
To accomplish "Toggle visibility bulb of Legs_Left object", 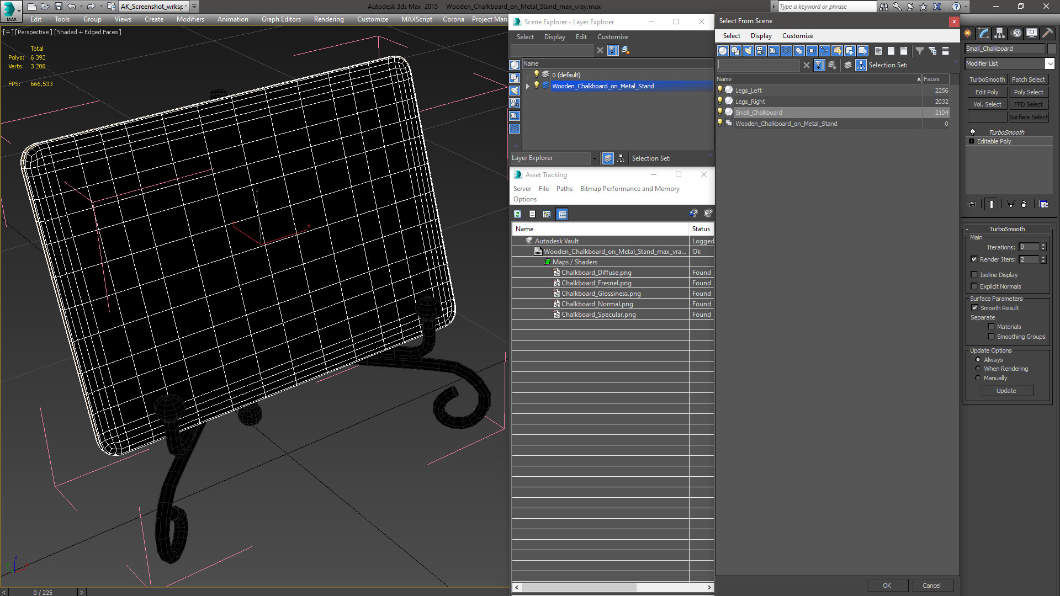I will 719,90.
